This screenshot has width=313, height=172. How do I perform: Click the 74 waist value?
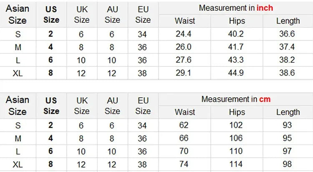(184, 164)
